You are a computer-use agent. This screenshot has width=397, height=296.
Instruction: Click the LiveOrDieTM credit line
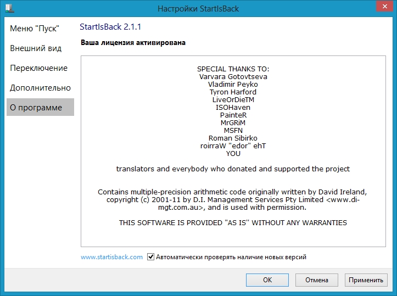click(x=233, y=99)
